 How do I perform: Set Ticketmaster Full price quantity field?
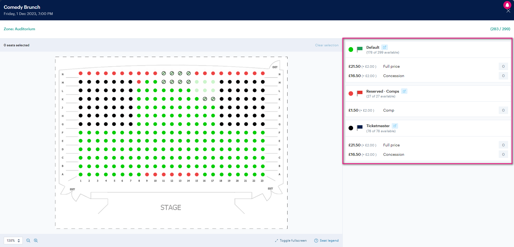click(503, 145)
